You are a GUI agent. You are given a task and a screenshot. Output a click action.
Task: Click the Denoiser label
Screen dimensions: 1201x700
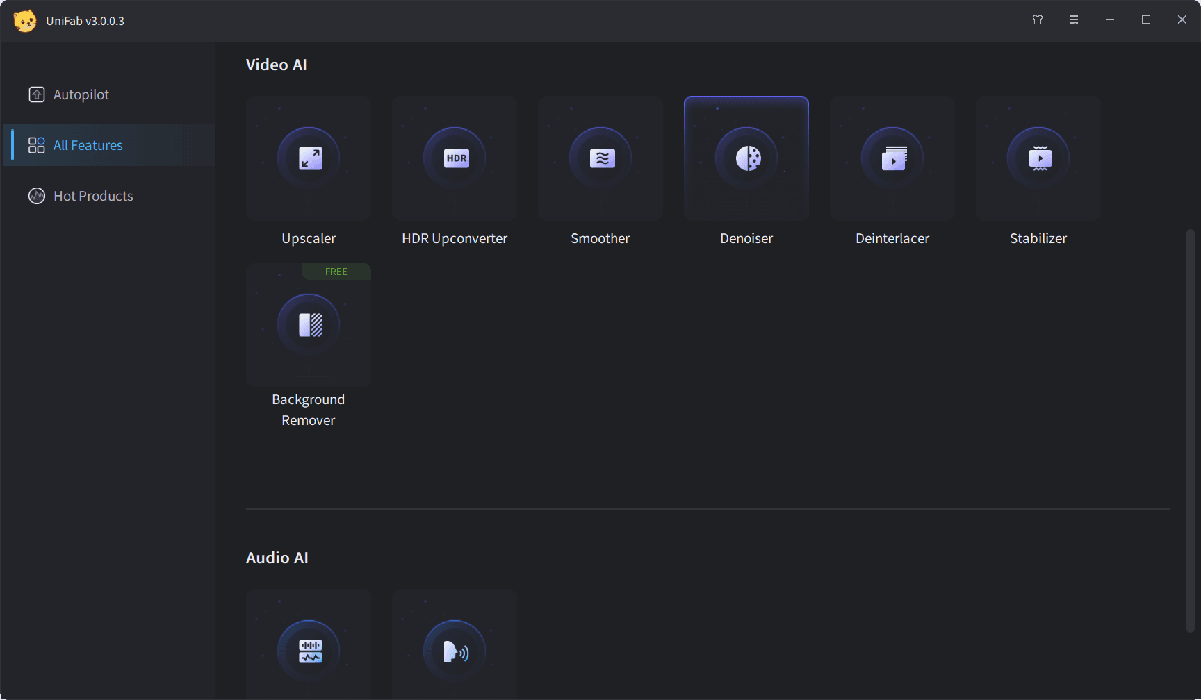746,238
